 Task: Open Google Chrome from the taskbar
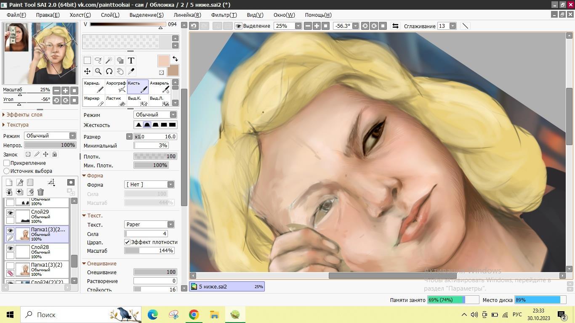(194, 315)
